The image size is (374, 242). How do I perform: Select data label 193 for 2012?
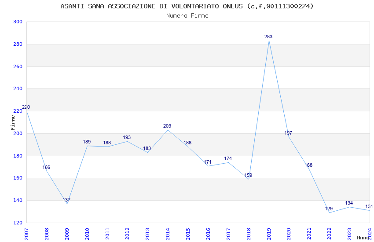tap(127, 138)
